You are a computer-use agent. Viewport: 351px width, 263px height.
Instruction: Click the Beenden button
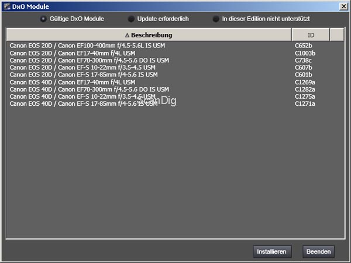(x=319, y=251)
